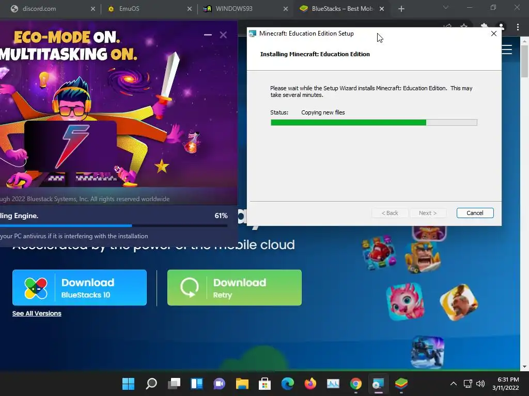Click the robot mech game thumbnail

pos(428,352)
